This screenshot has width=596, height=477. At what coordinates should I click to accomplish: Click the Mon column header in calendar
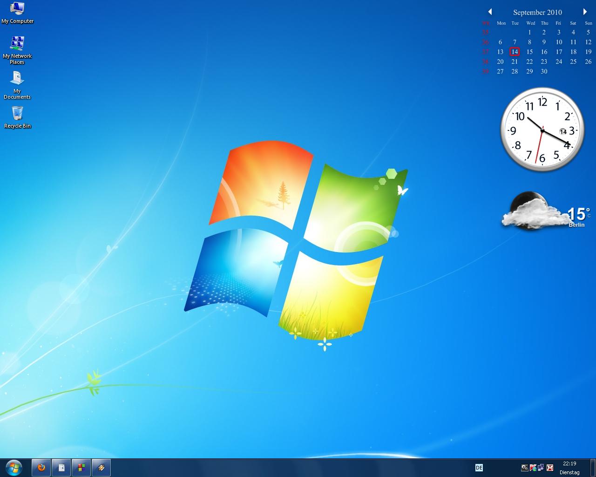pos(501,23)
